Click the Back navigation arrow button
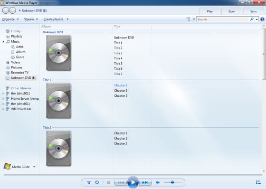The width and height of the screenshot is (266, 189). [5, 10]
